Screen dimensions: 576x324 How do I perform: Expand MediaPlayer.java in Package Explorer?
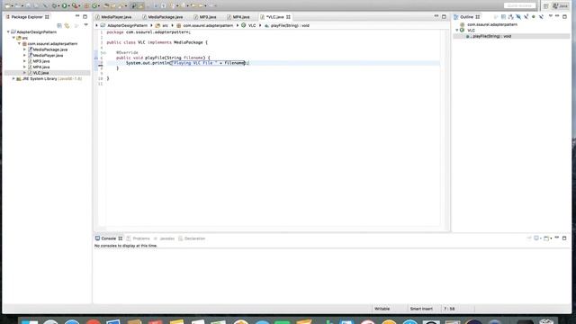pyautogui.click(x=25, y=56)
